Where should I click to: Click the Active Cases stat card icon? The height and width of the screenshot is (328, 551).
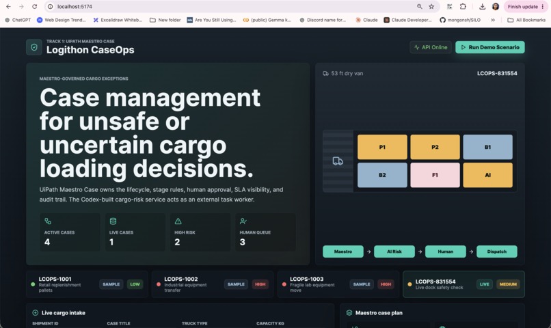click(x=48, y=221)
